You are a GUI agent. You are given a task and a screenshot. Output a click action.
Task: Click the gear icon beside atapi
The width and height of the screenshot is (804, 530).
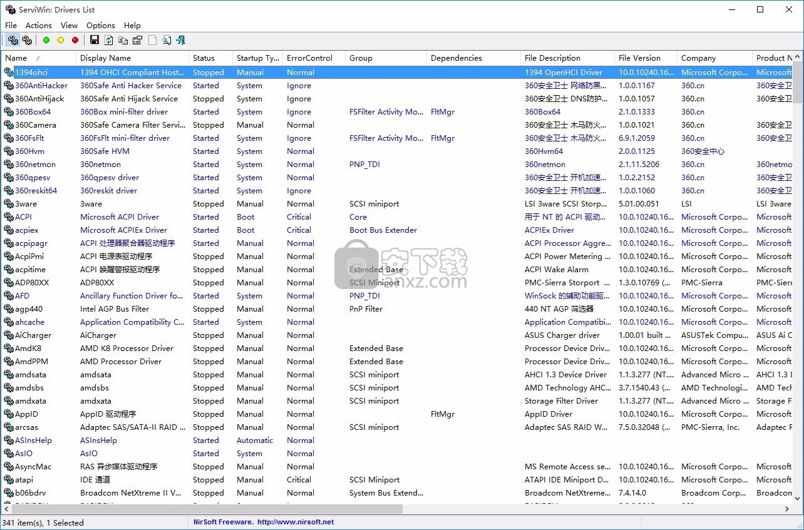9,480
